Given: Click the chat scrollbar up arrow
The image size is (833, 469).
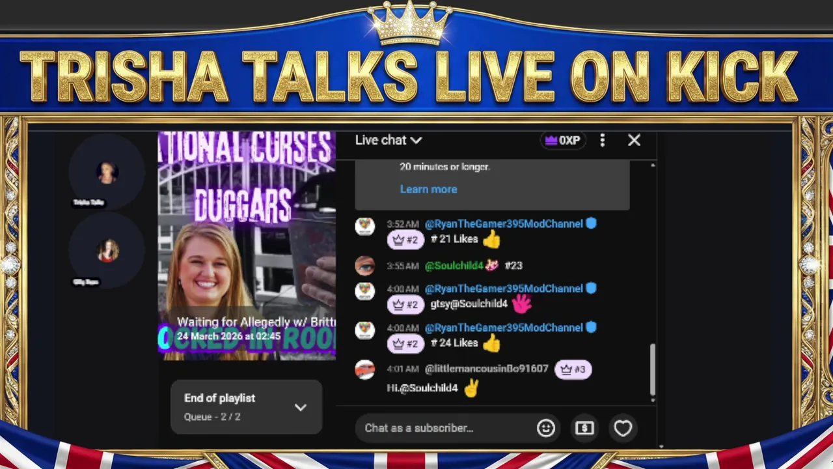Looking at the screenshot, I should (653, 166).
